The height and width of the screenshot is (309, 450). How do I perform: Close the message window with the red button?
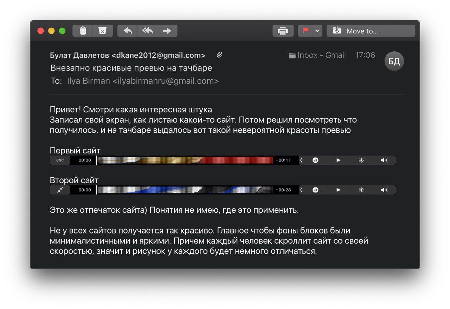tap(40, 31)
